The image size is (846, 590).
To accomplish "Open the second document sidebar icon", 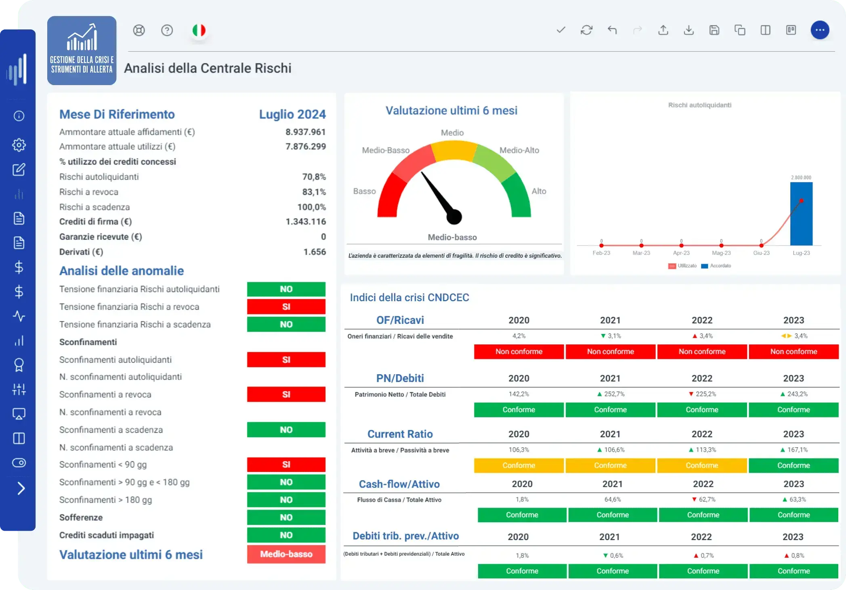I will [19, 242].
